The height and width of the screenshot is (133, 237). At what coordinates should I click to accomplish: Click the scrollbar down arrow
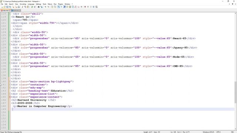(x=236, y=129)
